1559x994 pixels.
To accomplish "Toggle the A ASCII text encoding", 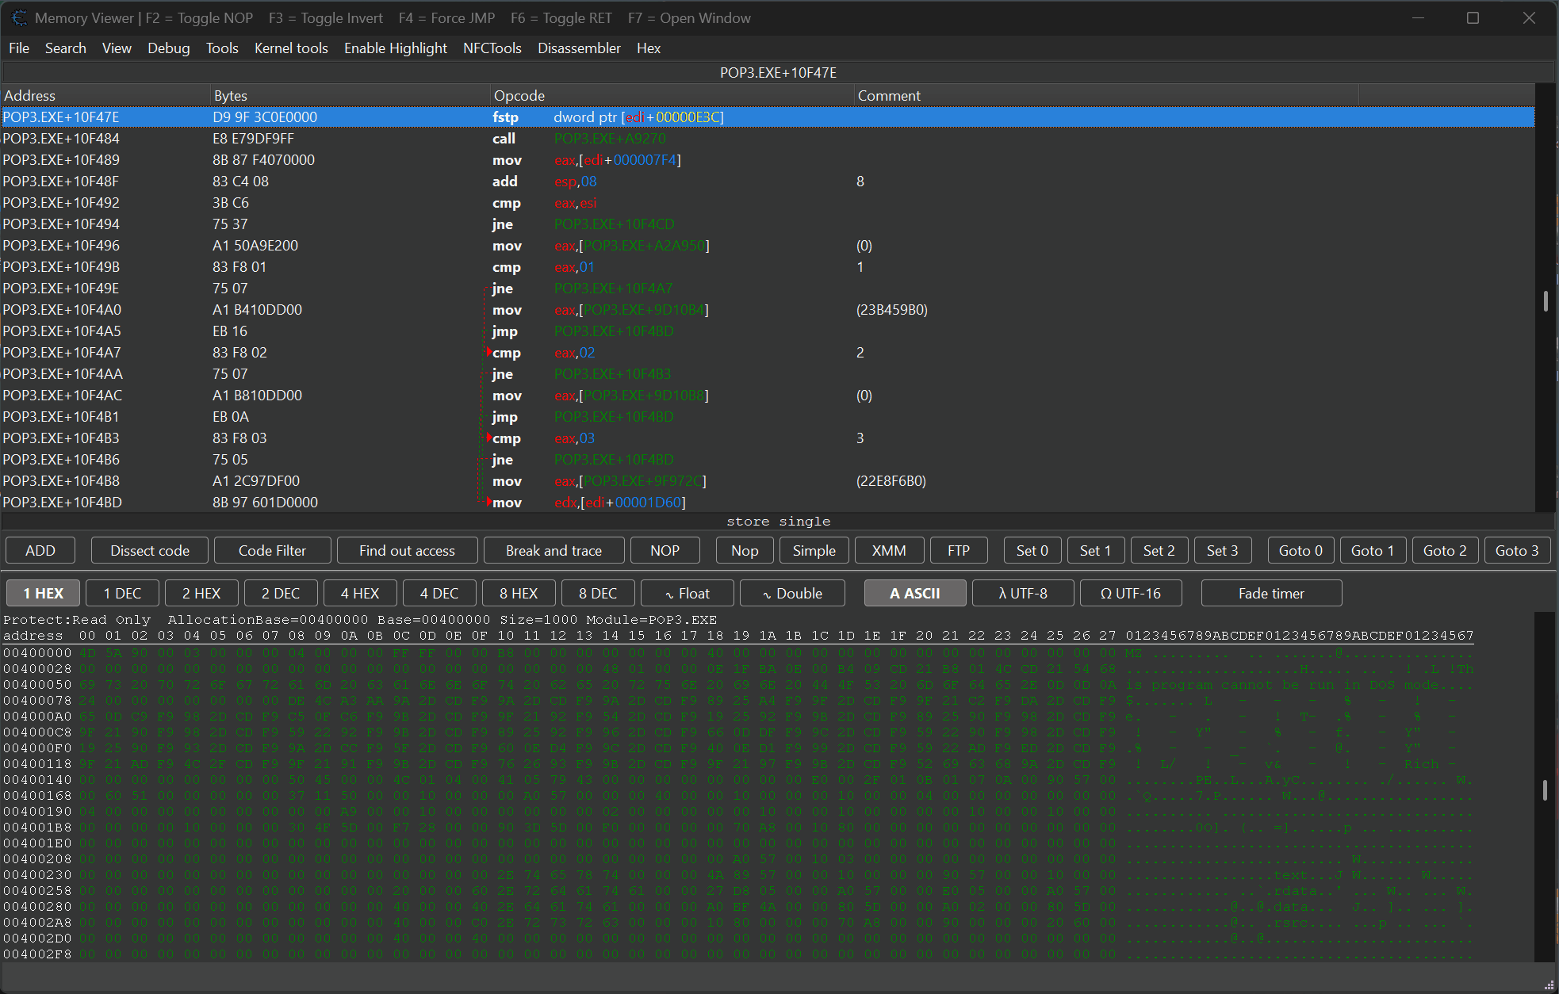I will [915, 593].
